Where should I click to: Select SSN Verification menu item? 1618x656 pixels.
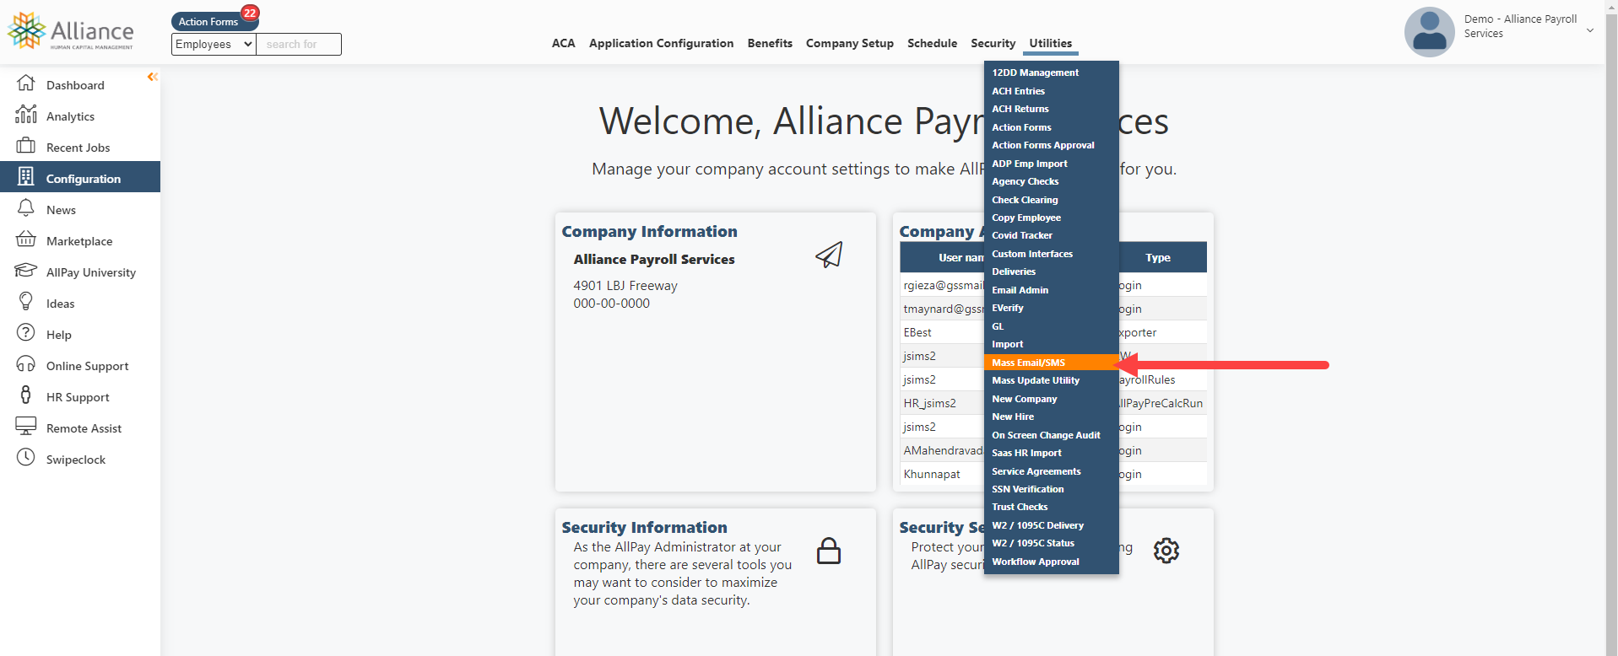tap(1052, 489)
